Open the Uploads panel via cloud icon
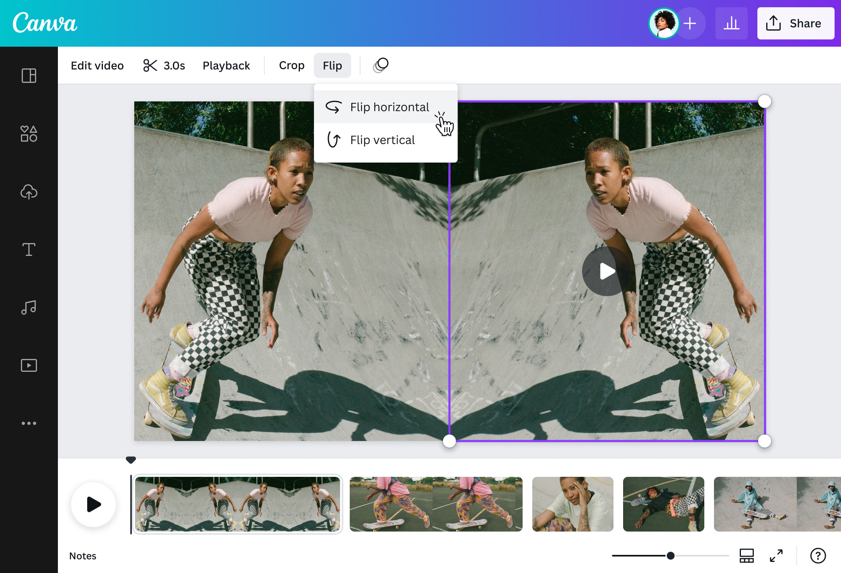The height and width of the screenshot is (573, 841). coord(29,192)
